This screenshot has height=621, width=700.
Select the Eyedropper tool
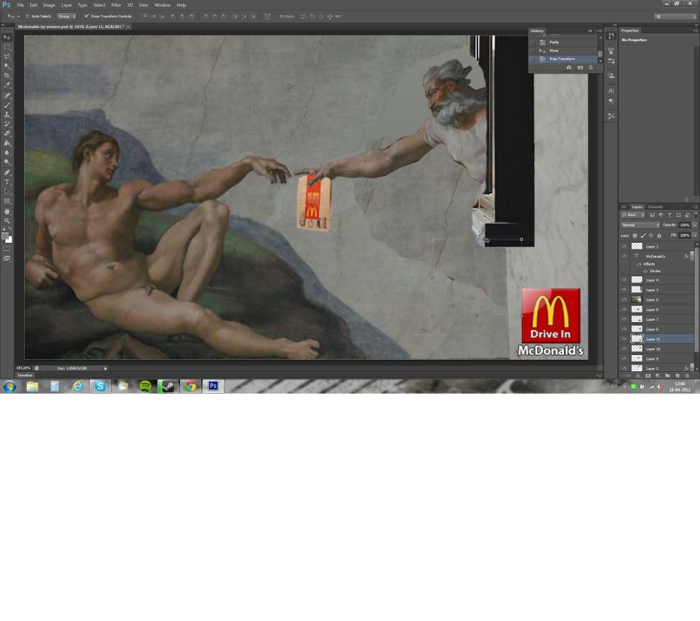click(7, 85)
